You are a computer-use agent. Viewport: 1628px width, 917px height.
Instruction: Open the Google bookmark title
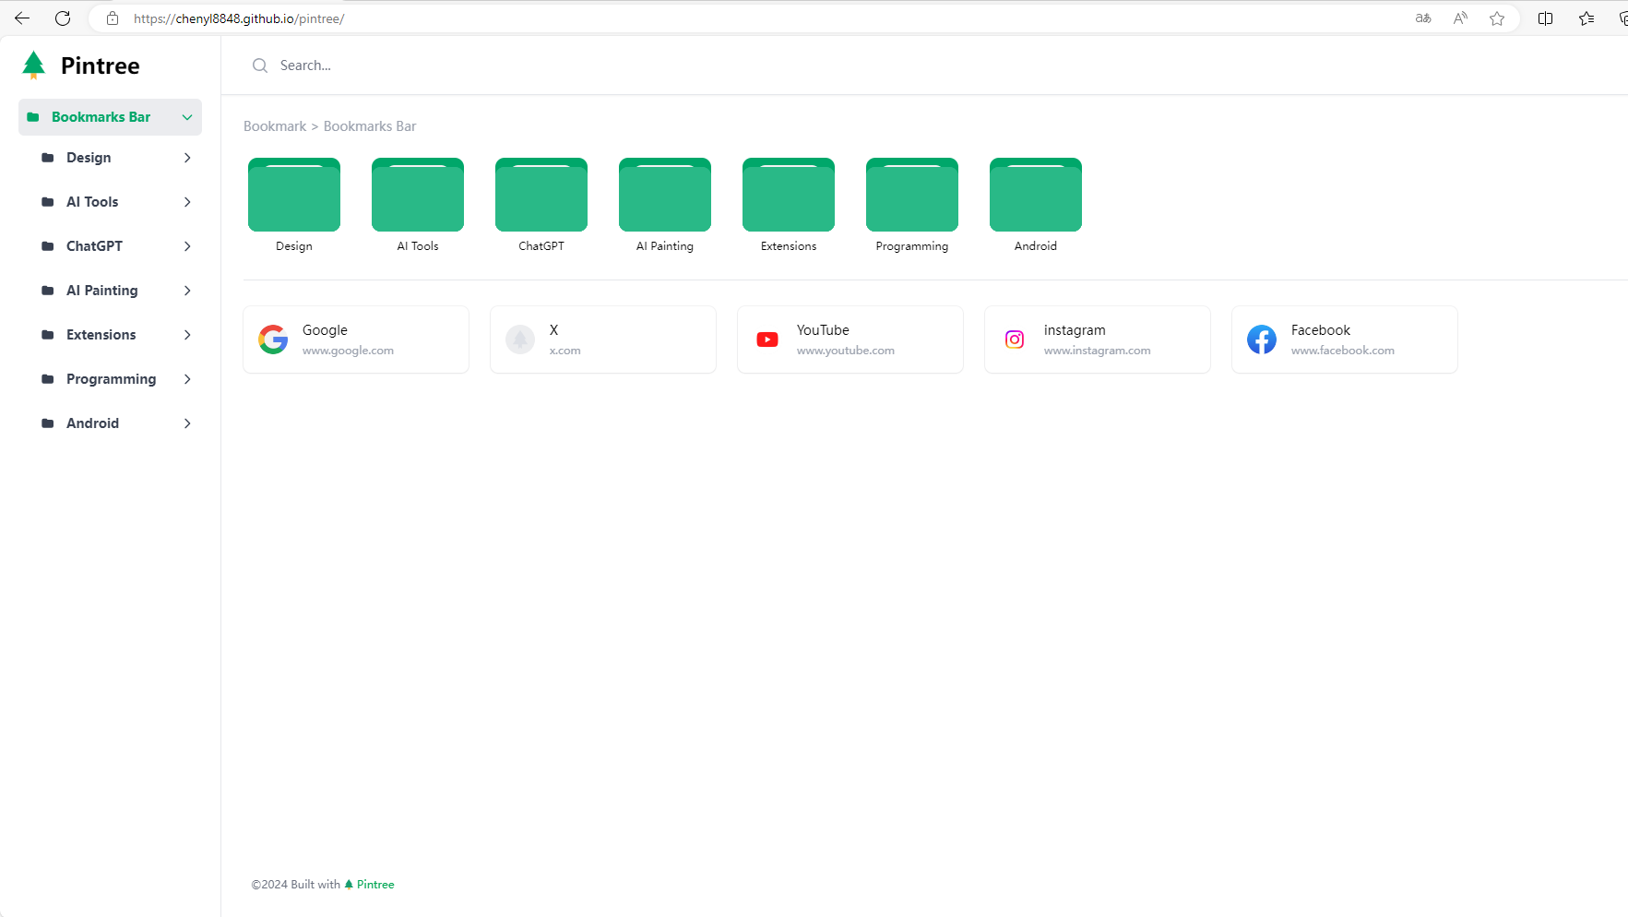(x=325, y=330)
